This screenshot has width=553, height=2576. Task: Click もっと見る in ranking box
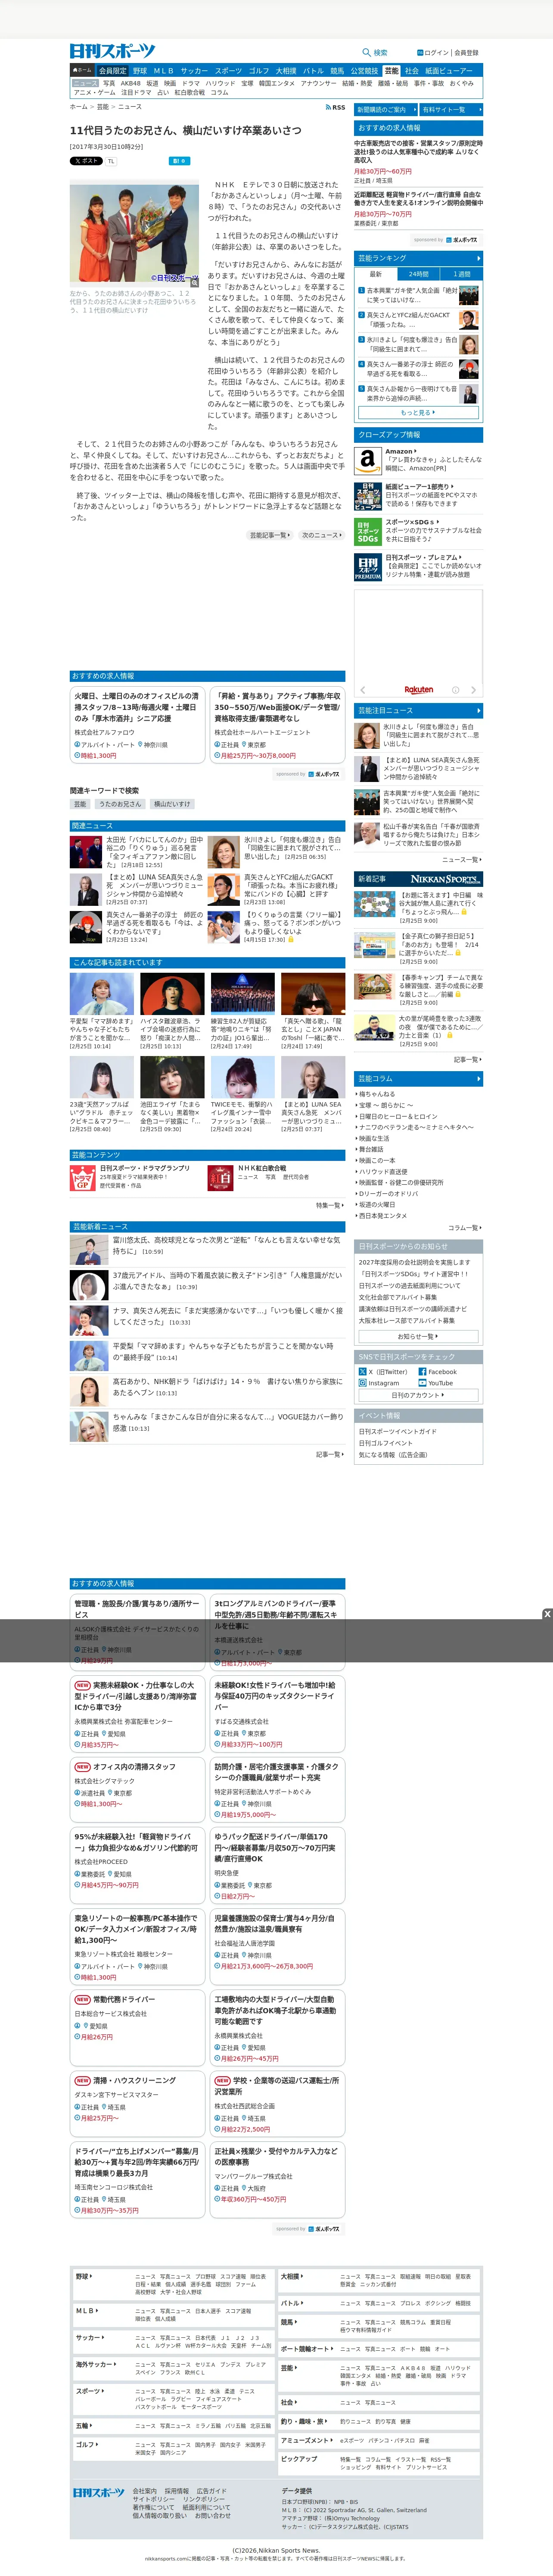(x=418, y=412)
